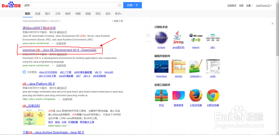Open the JDK baike thumbnail image
This screenshot has height=135, width=279.
point(34,118)
